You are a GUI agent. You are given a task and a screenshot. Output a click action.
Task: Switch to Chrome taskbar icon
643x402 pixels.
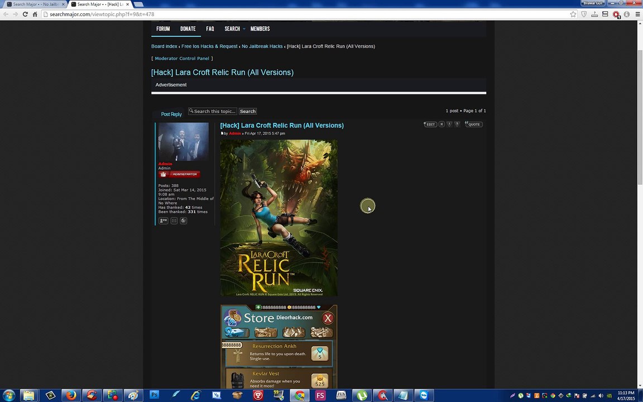coord(300,395)
